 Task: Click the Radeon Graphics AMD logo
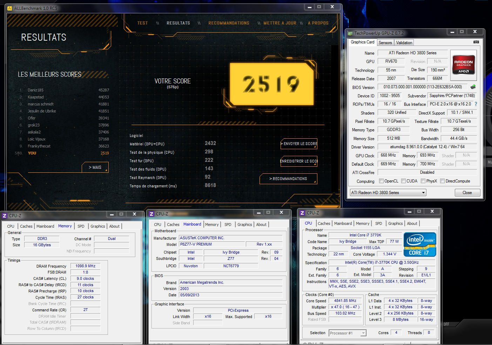tap(464, 64)
